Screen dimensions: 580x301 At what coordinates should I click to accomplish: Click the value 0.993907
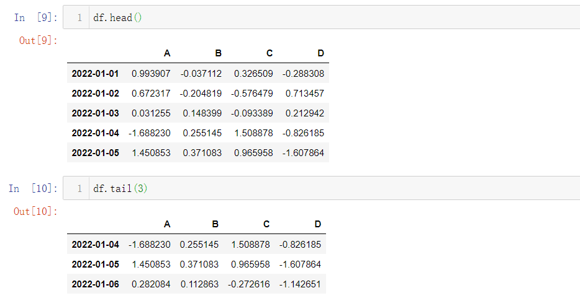click(151, 74)
